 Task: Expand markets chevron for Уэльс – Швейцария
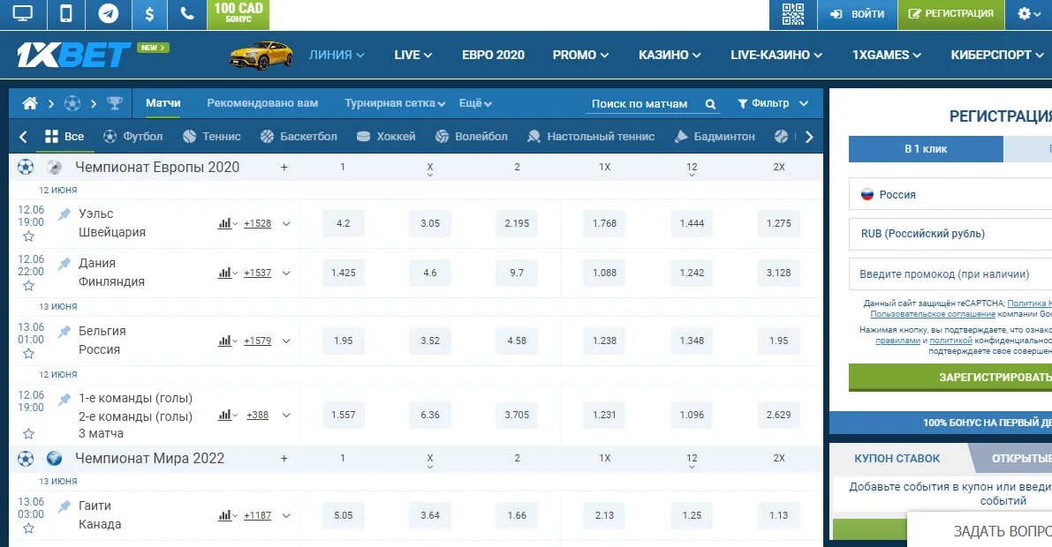[x=286, y=224]
